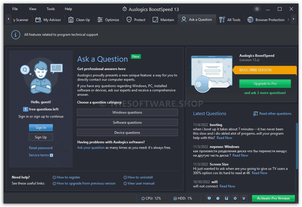
Task: Click the HDD usage indicator
Action: (x=183, y=198)
